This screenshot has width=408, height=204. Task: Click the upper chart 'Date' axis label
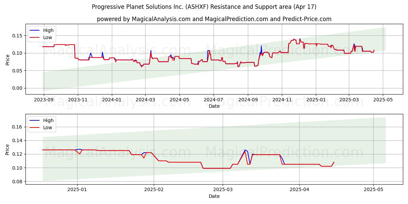click(x=214, y=106)
